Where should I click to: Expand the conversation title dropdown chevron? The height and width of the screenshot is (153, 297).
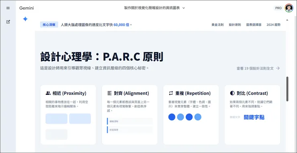tap(183, 8)
